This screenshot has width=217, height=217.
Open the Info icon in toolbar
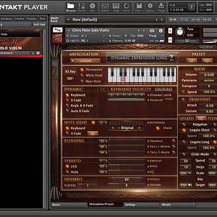(92, 7)
